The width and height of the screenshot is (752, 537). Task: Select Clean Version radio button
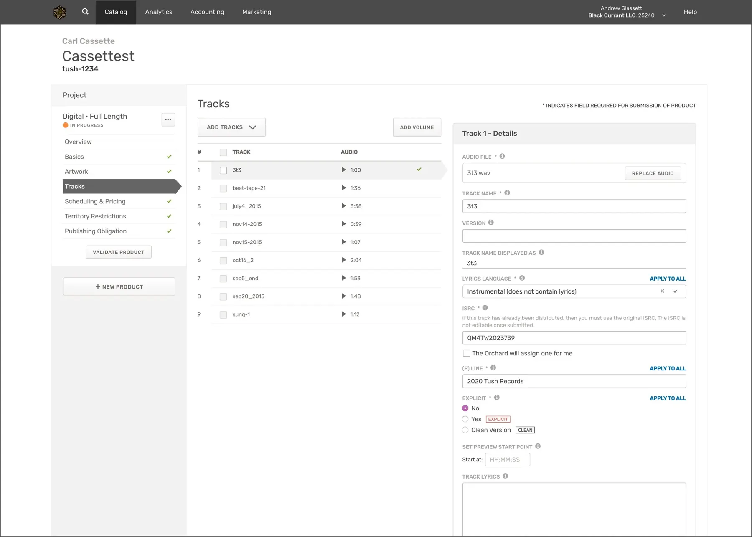[465, 430]
